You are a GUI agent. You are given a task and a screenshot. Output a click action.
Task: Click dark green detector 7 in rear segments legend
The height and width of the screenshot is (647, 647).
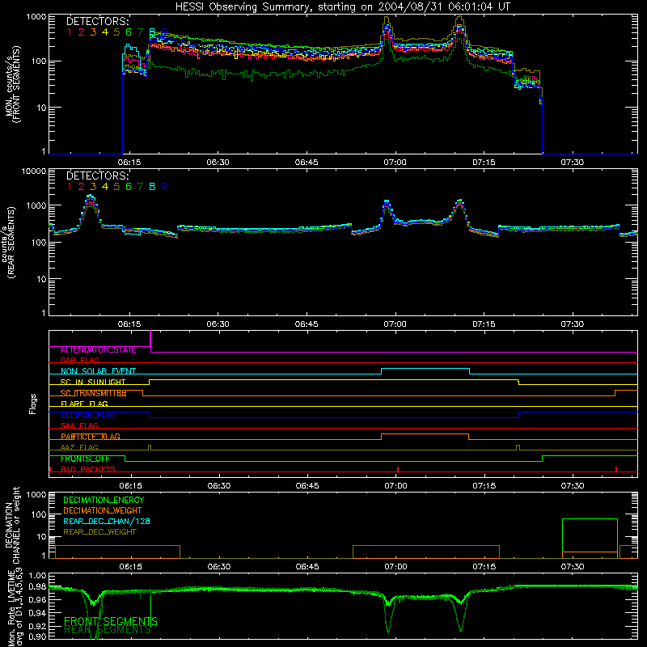(x=140, y=187)
